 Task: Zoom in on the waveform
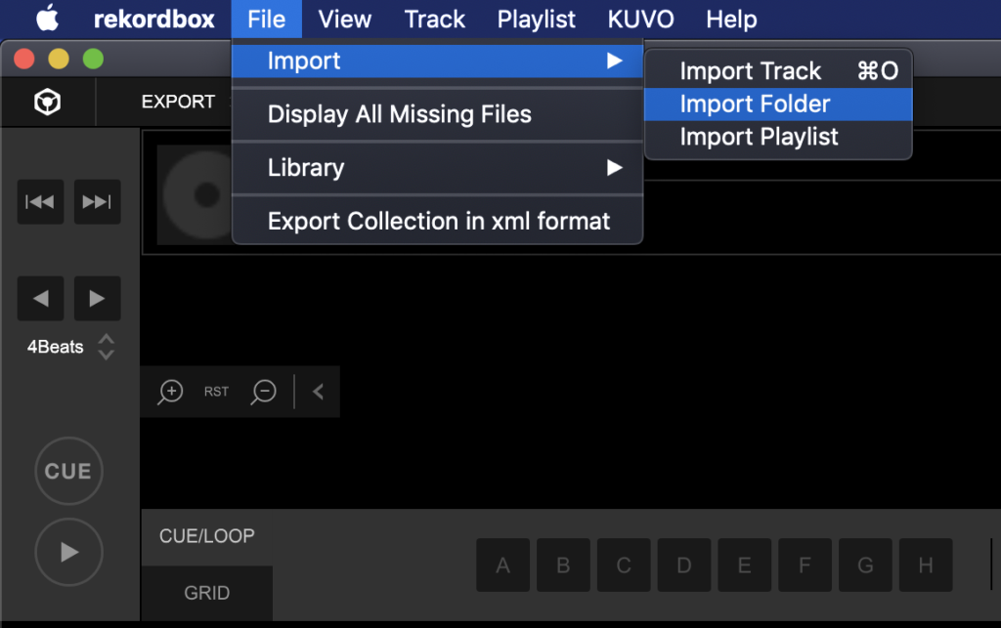click(x=171, y=392)
